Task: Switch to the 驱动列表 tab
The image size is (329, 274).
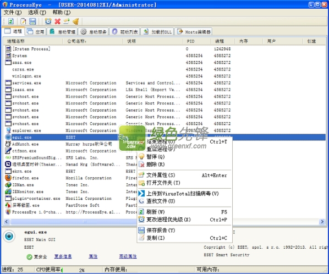Action: (125, 32)
